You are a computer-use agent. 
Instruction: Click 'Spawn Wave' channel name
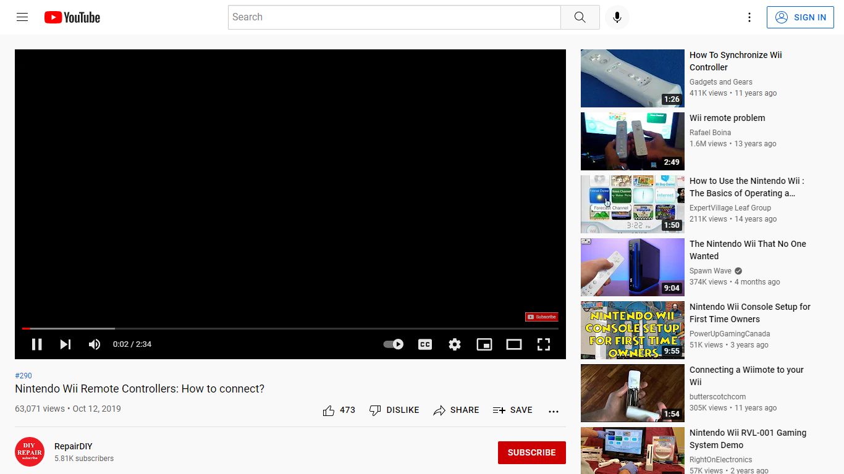pos(711,270)
